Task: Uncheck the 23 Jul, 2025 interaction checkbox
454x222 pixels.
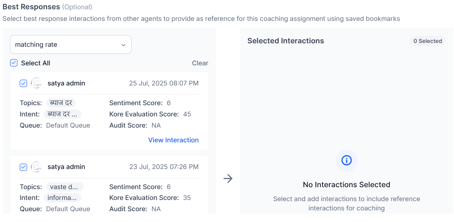Action: [x=24, y=167]
